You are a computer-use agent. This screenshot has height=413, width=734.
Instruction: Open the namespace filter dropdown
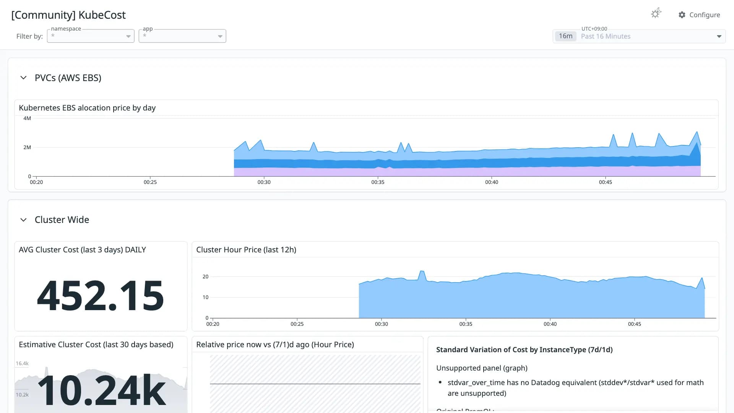(91, 36)
